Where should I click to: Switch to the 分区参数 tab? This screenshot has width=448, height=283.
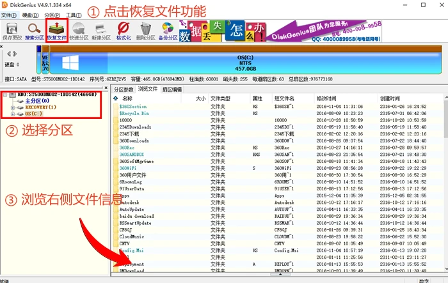[124, 89]
